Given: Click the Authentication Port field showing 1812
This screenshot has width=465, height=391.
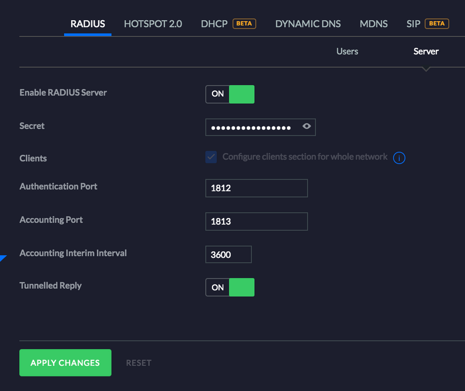Looking at the screenshot, I should pos(256,188).
